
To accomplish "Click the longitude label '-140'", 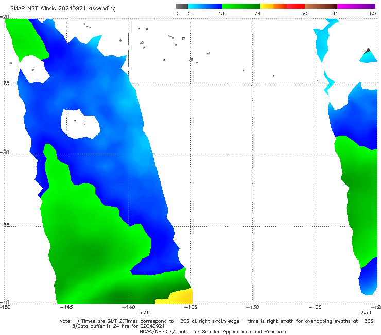I will [128, 307].
